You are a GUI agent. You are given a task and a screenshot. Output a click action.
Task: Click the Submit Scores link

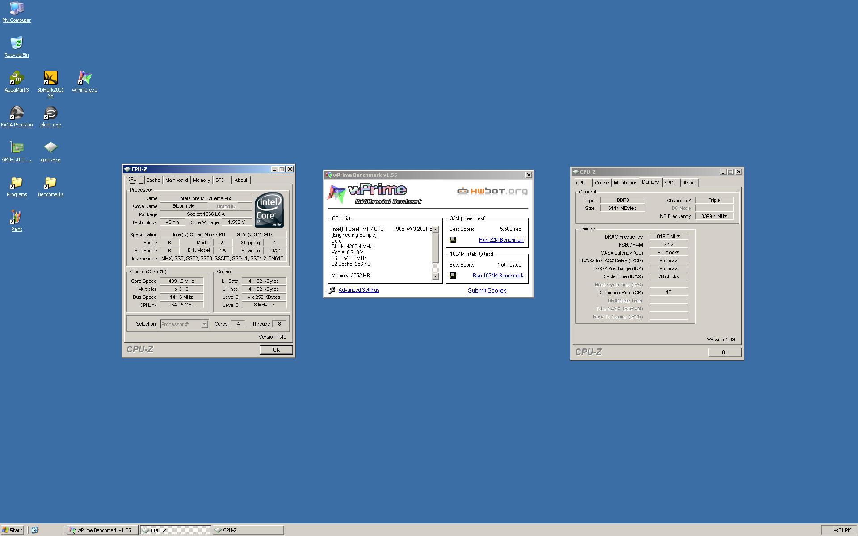[487, 290]
